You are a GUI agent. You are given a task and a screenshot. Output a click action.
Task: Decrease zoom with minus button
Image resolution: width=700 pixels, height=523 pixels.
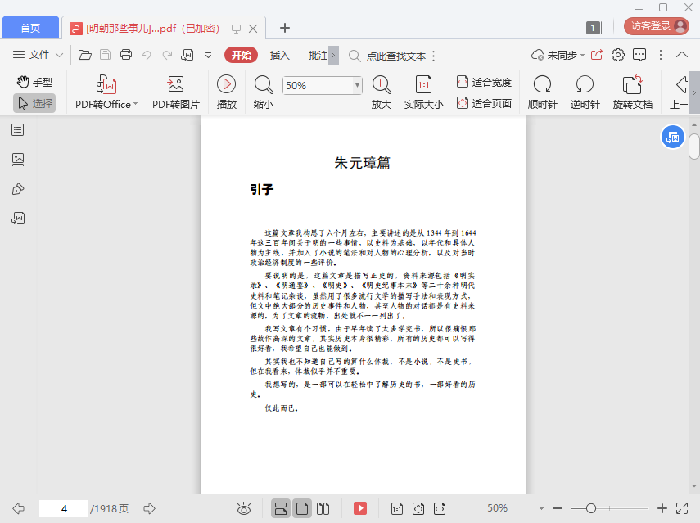click(558, 508)
